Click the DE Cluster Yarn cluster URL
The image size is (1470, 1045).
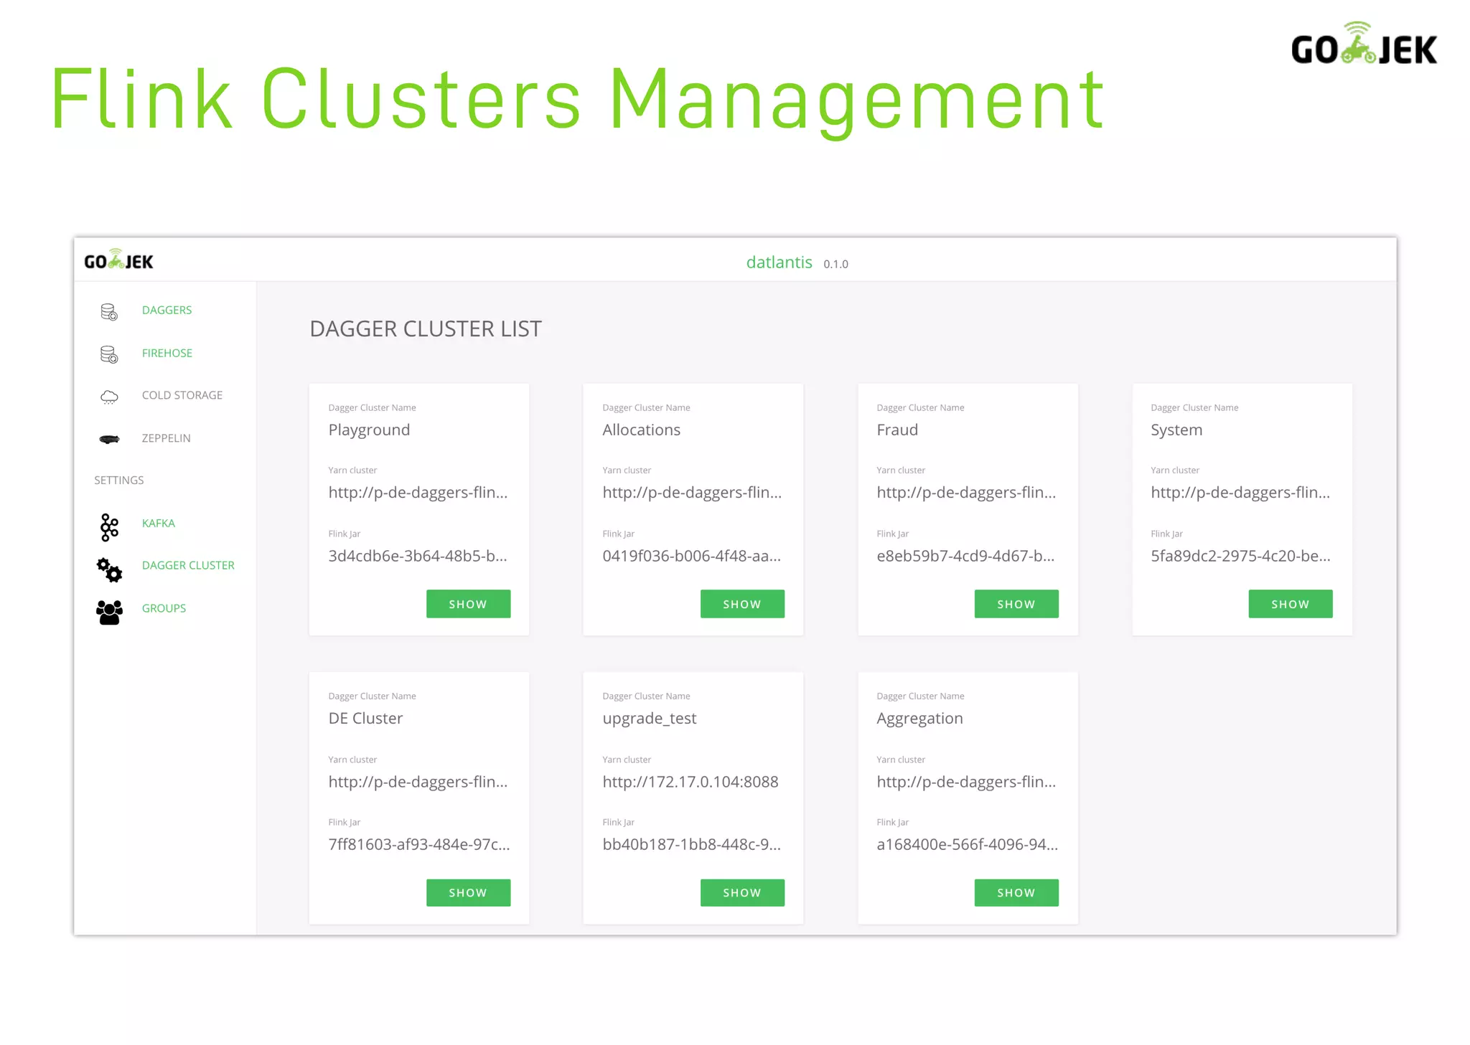(x=418, y=782)
